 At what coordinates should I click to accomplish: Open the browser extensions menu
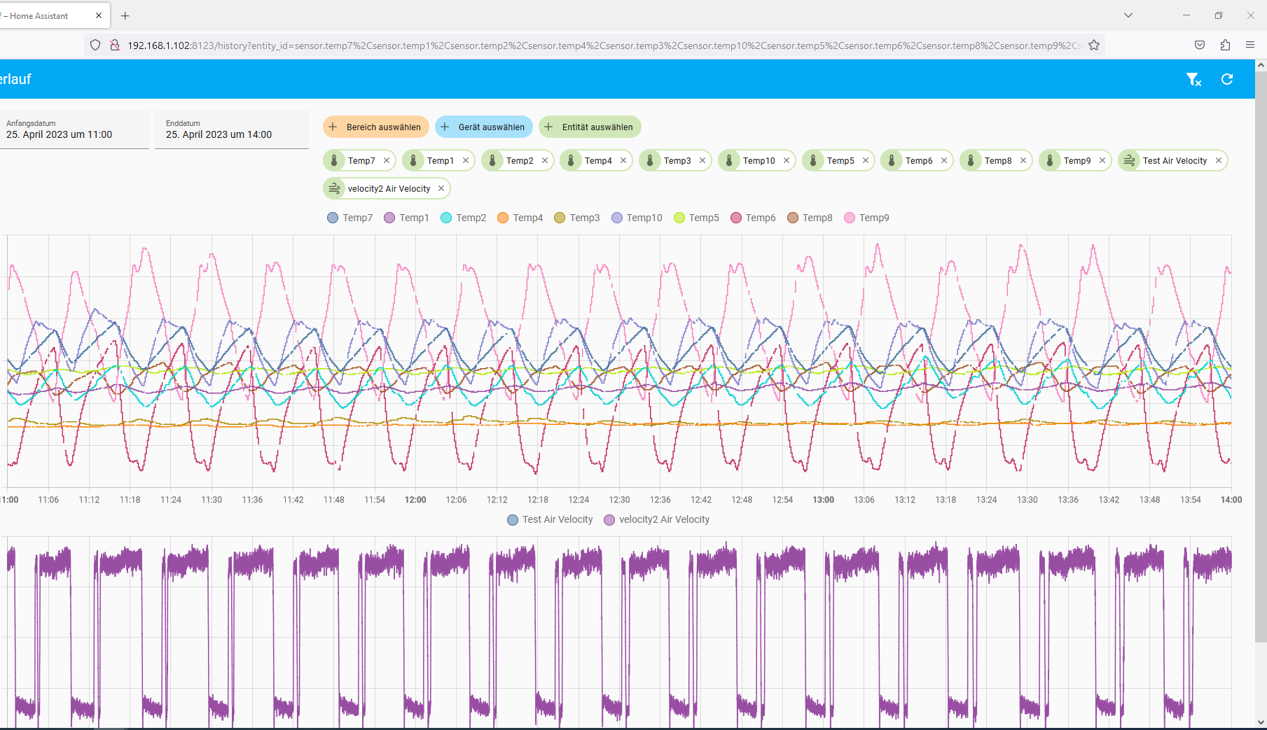[1225, 45]
